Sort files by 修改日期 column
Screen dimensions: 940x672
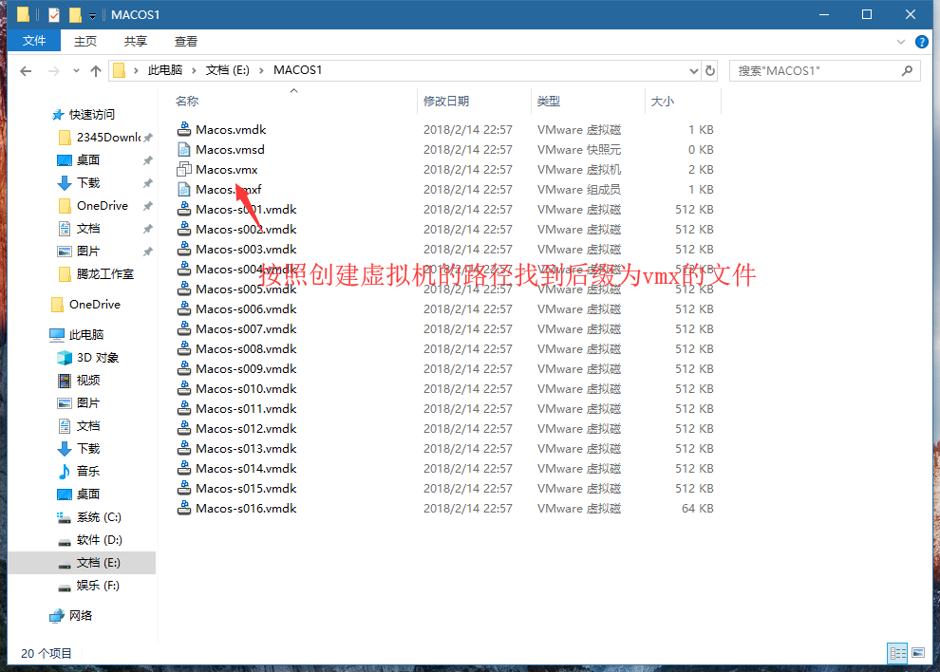446,101
